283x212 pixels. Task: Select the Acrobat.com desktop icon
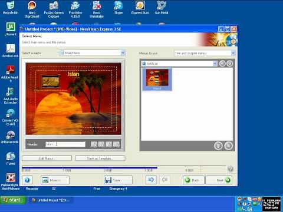(11, 51)
